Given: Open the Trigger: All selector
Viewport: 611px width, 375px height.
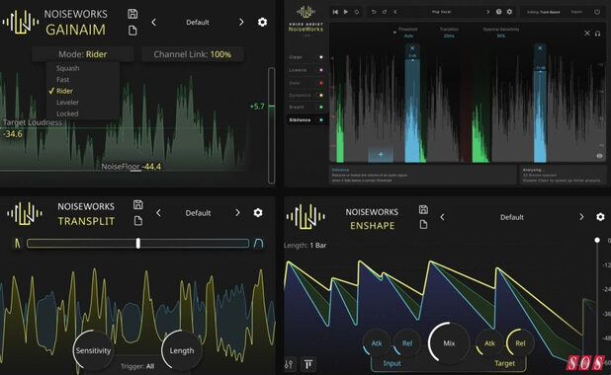Looking at the screenshot, I should point(137,366).
